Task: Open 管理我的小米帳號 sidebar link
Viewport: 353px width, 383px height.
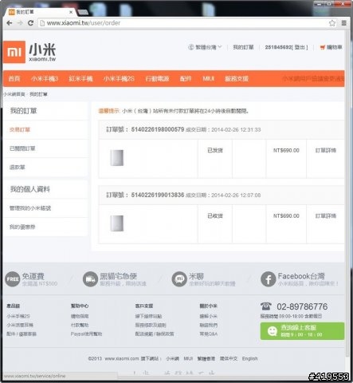Action: pos(30,208)
